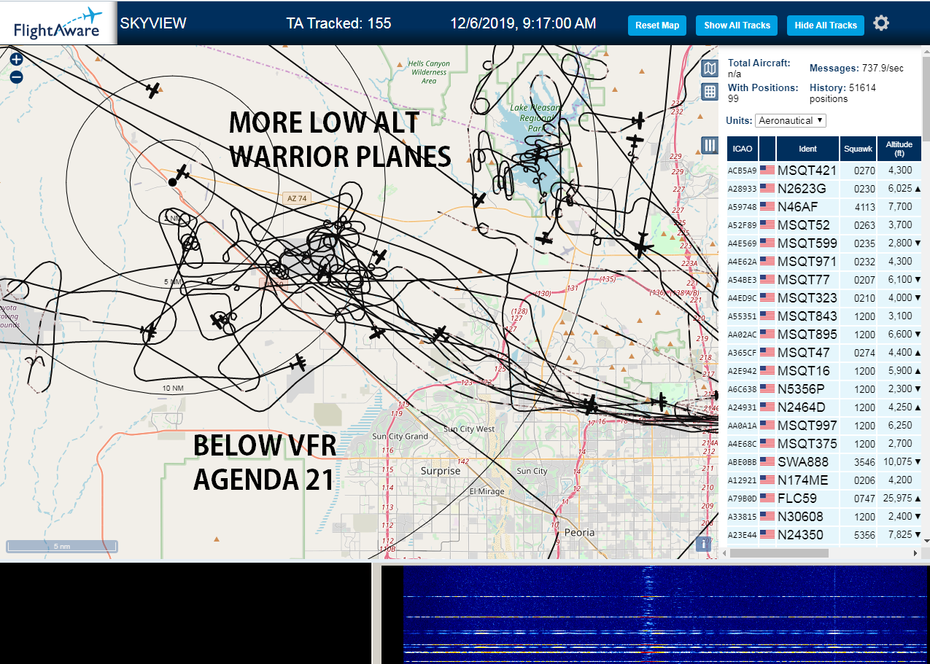930x664 pixels.
Task: Select the N46AF aircraft row
Action: pyautogui.click(x=824, y=206)
